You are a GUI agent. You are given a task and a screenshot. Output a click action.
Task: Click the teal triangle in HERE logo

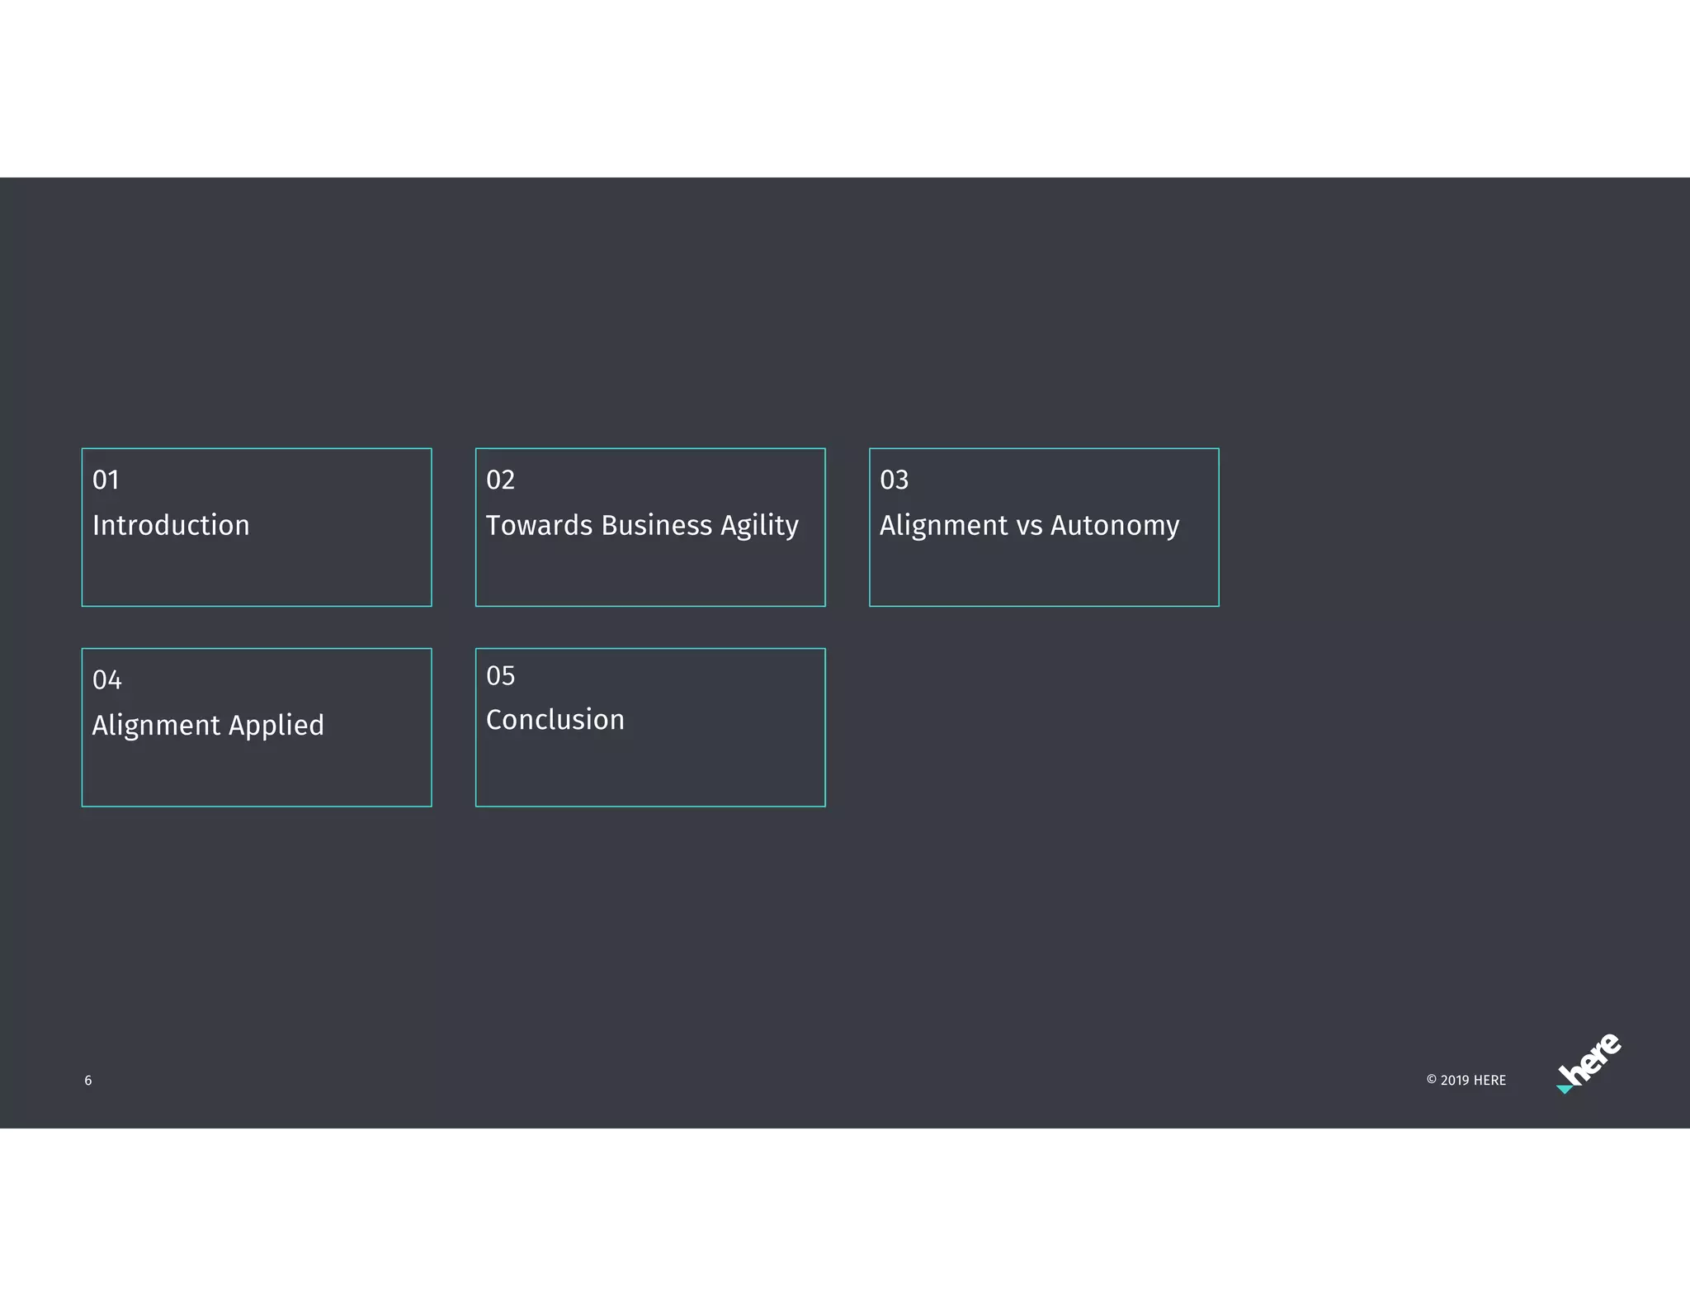tap(1564, 1090)
